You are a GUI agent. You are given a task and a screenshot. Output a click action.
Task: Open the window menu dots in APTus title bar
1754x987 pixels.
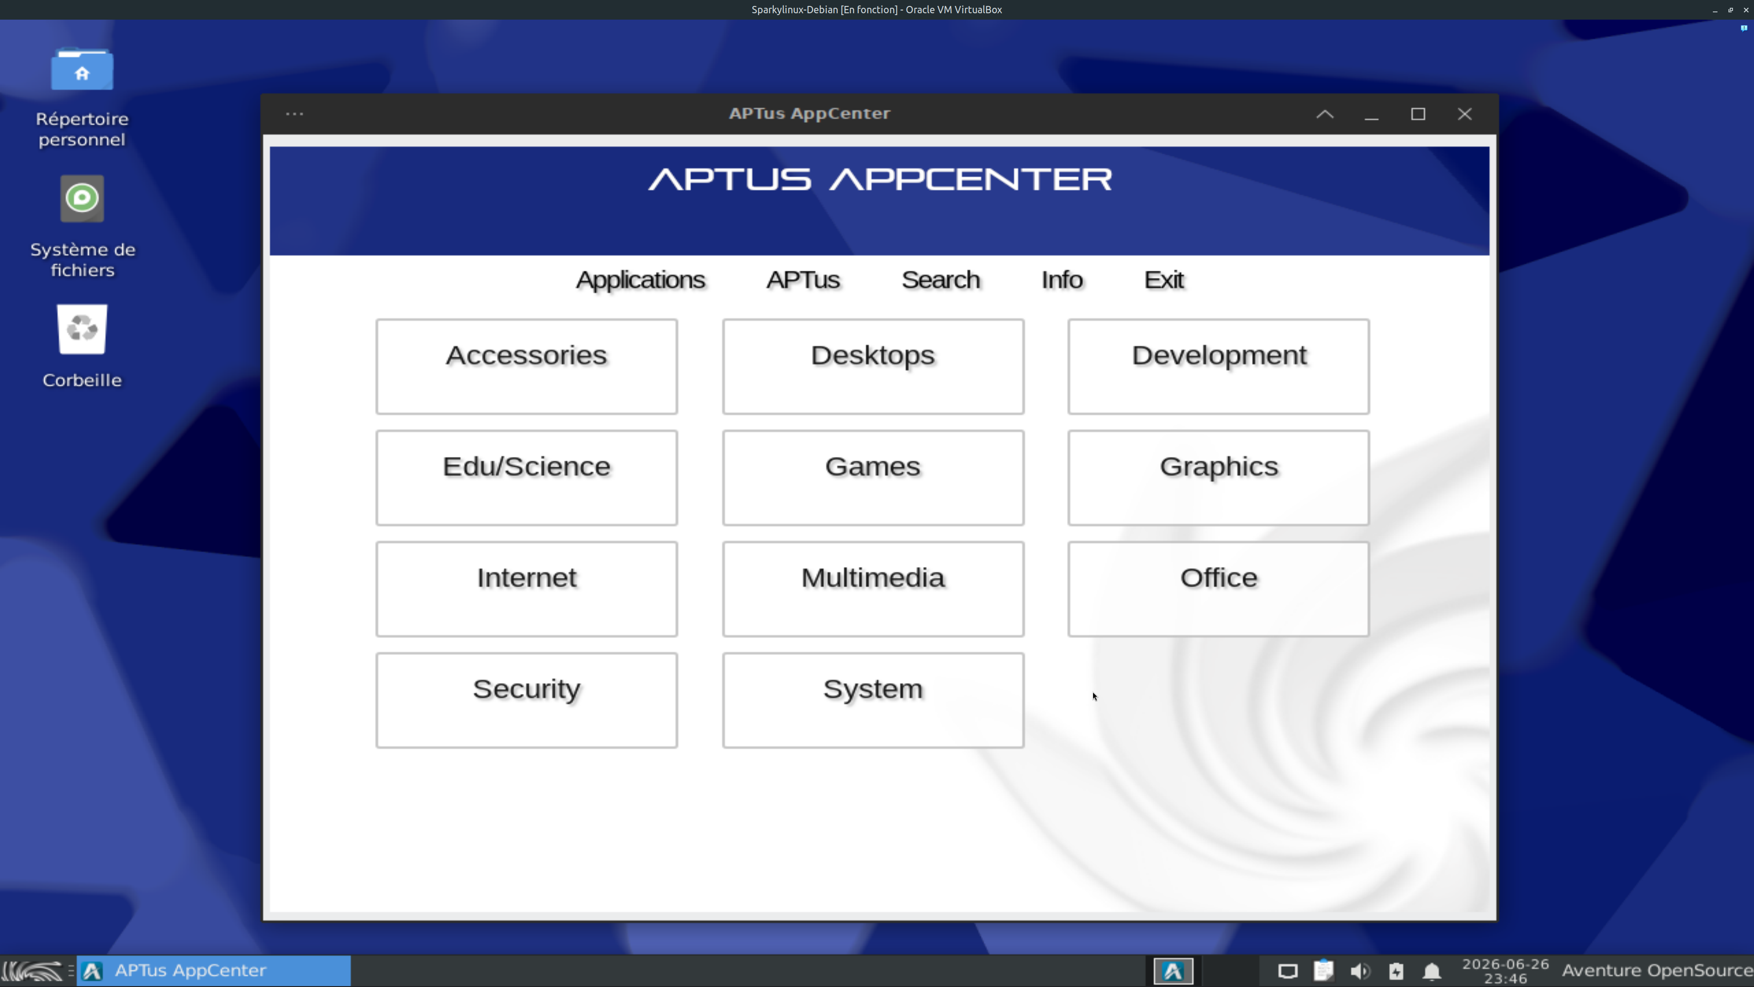294,114
